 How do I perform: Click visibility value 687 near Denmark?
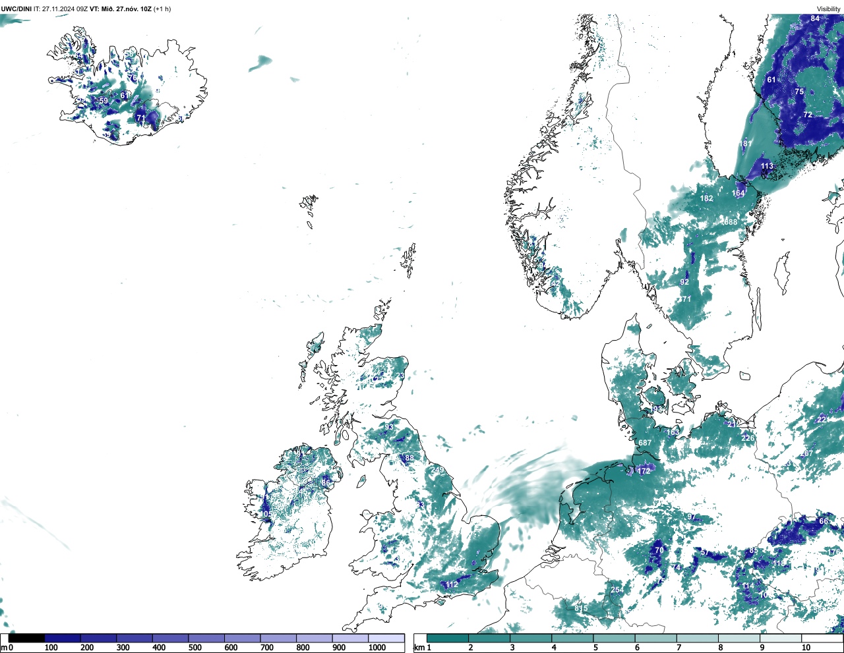pyautogui.click(x=645, y=443)
